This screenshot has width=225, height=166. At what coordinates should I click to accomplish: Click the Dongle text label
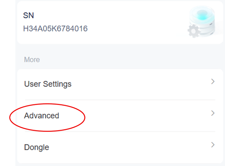tap(37, 147)
